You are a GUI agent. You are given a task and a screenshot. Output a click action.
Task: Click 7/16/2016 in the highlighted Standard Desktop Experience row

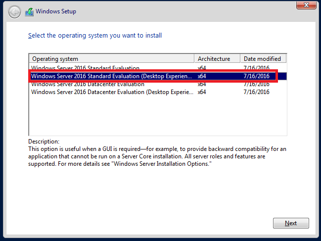pyautogui.click(x=256, y=76)
